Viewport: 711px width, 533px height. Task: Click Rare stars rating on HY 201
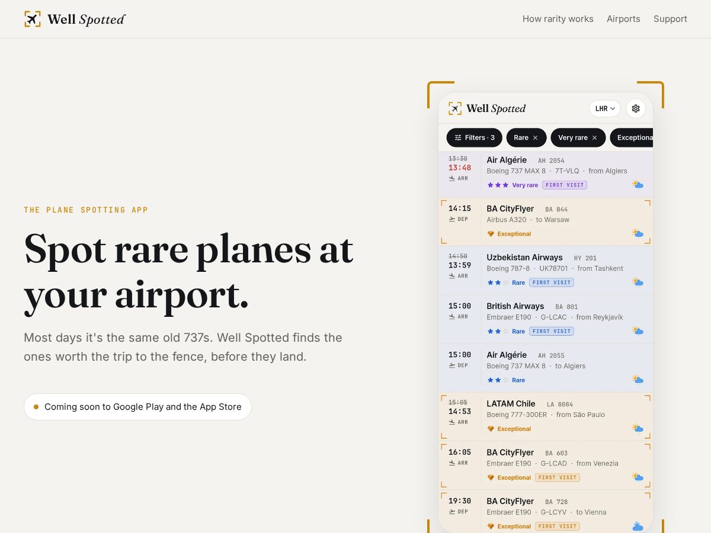[x=498, y=282]
